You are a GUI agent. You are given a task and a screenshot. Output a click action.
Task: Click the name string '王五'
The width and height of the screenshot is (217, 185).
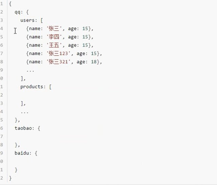(x=55, y=45)
